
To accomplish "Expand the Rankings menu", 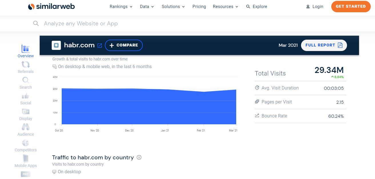I will (121, 7).
